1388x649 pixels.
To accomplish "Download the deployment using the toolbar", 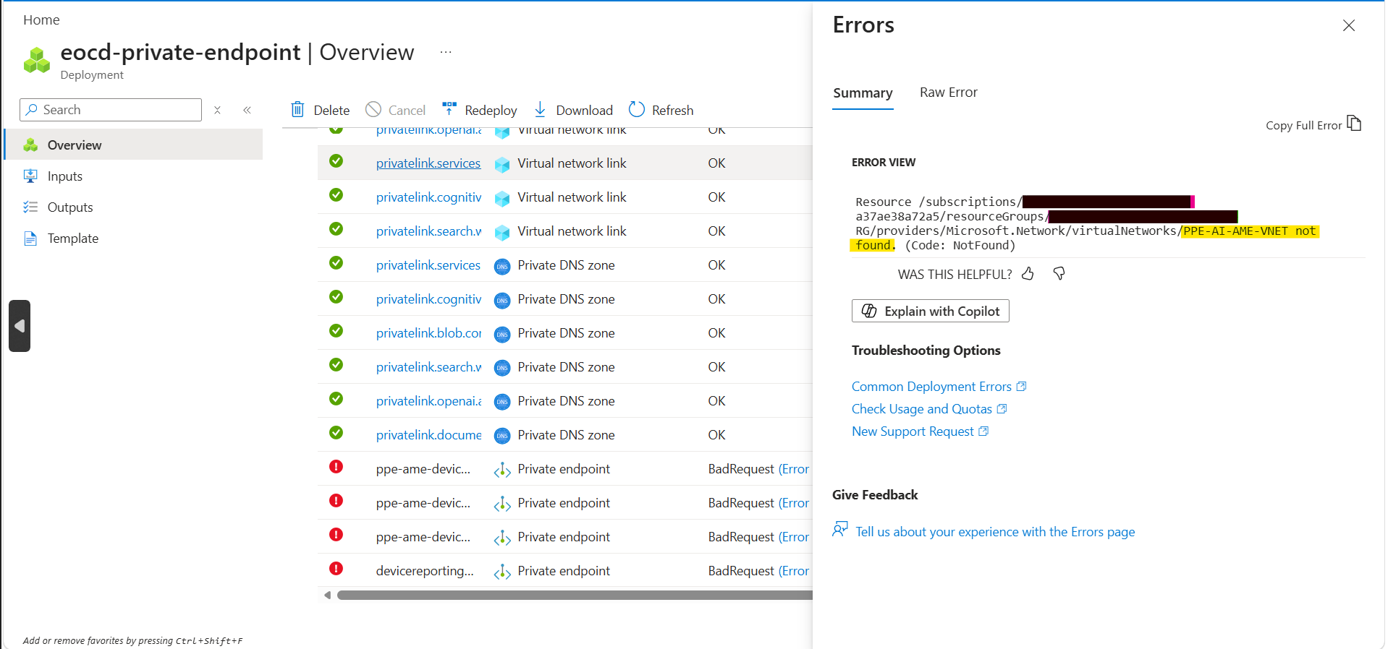I will coord(573,110).
